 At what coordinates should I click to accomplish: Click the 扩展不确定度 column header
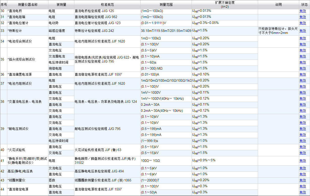pos(225,5)
